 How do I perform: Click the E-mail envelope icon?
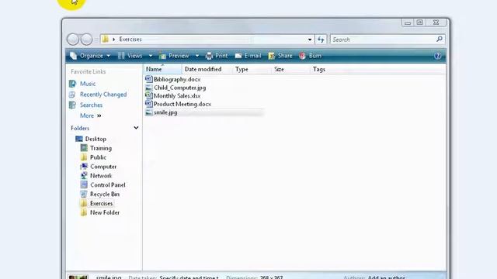(x=238, y=56)
